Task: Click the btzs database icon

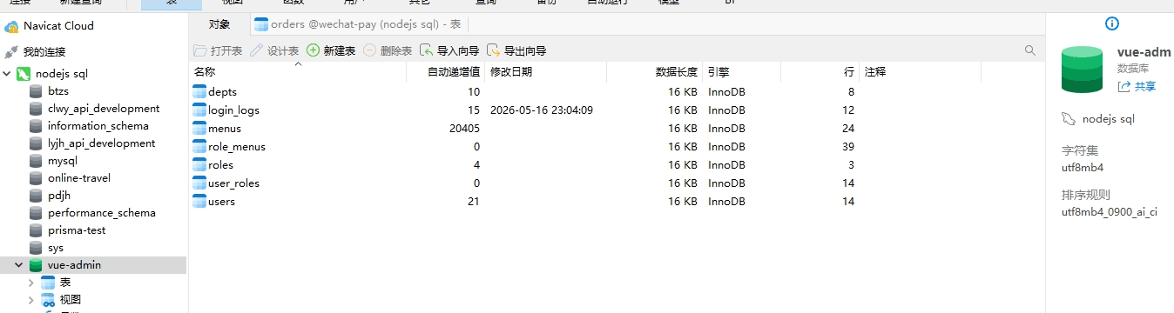Action: pyautogui.click(x=36, y=91)
